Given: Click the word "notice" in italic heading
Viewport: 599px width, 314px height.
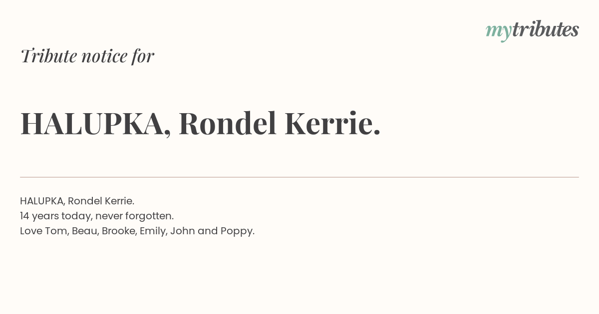Looking at the screenshot, I should (104, 56).
